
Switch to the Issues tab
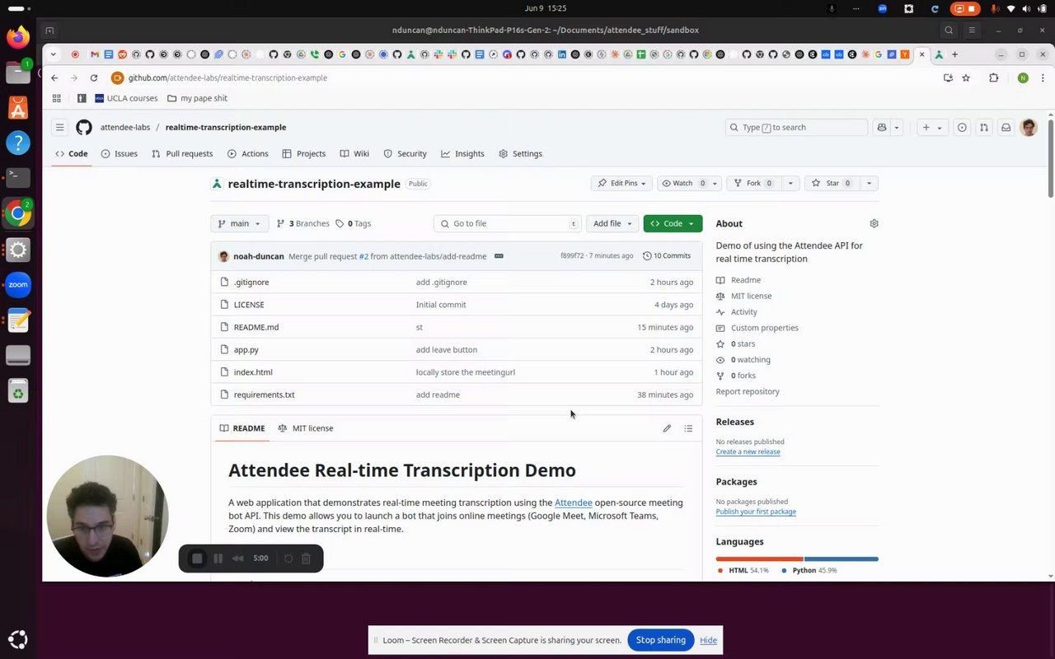point(119,154)
